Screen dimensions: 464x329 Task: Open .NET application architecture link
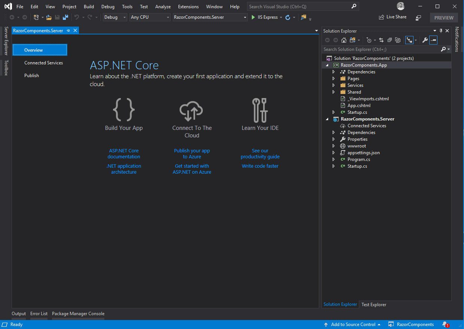(x=124, y=169)
